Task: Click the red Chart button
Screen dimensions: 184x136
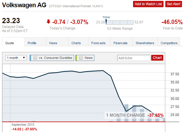Action: click(x=157, y=58)
